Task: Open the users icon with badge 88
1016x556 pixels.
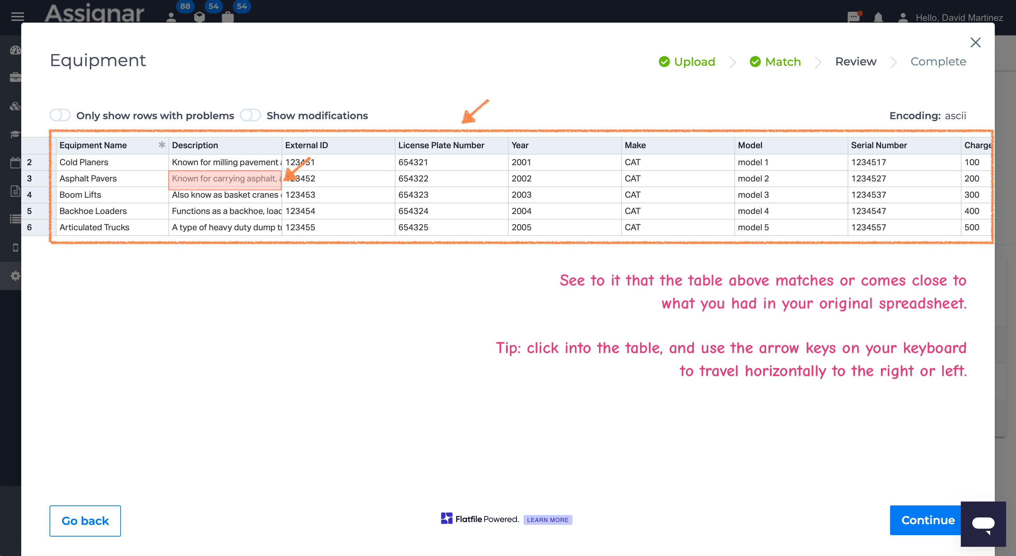Action: tap(172, 17)
